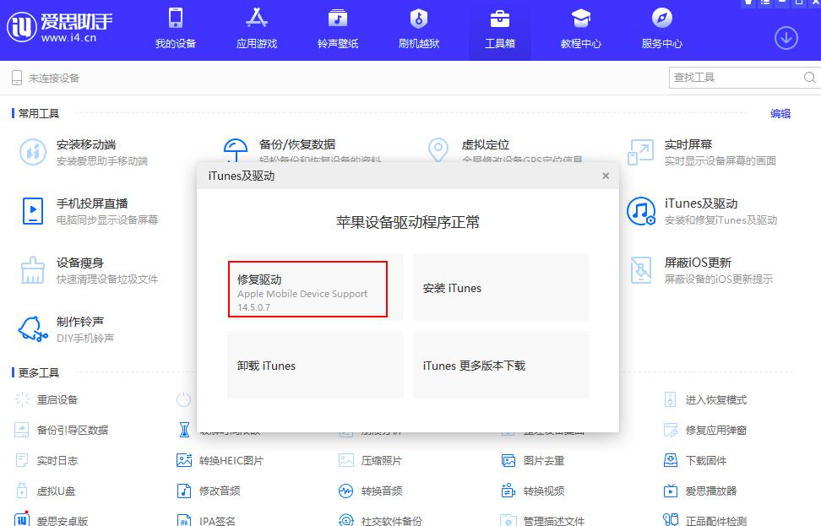The width and height of the screenshot is (821, 526).
Task: Open 屏蔽iOS更新 icon
Action: (x=641, y=270)
